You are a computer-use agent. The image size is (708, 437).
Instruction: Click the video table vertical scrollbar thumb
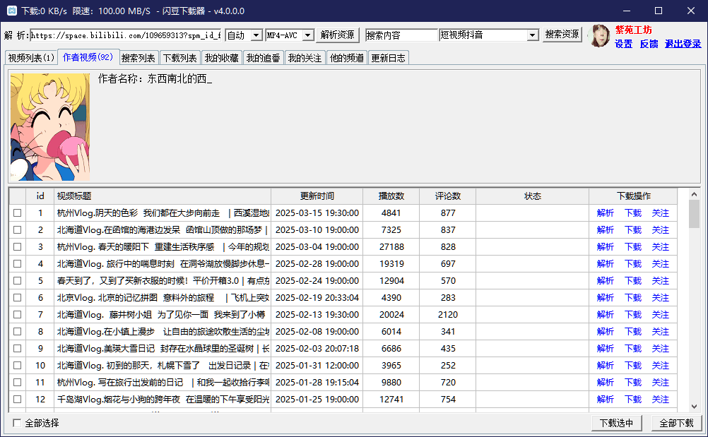tap(694, 214)
